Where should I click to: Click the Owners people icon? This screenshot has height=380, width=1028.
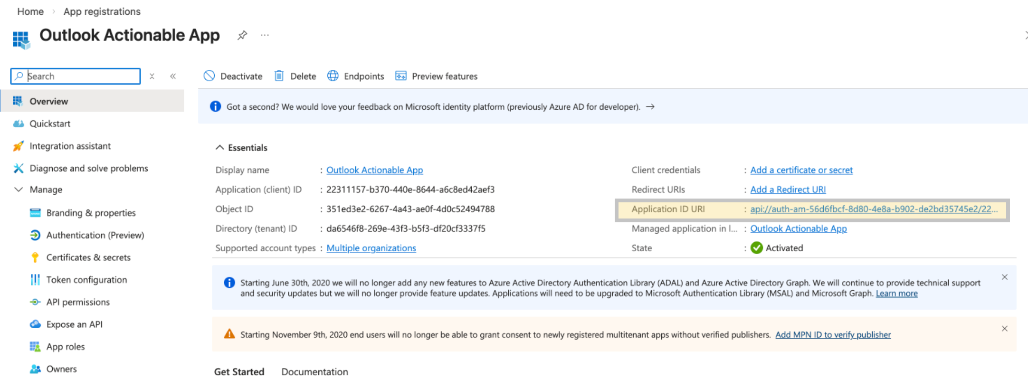tap(35, 369)
